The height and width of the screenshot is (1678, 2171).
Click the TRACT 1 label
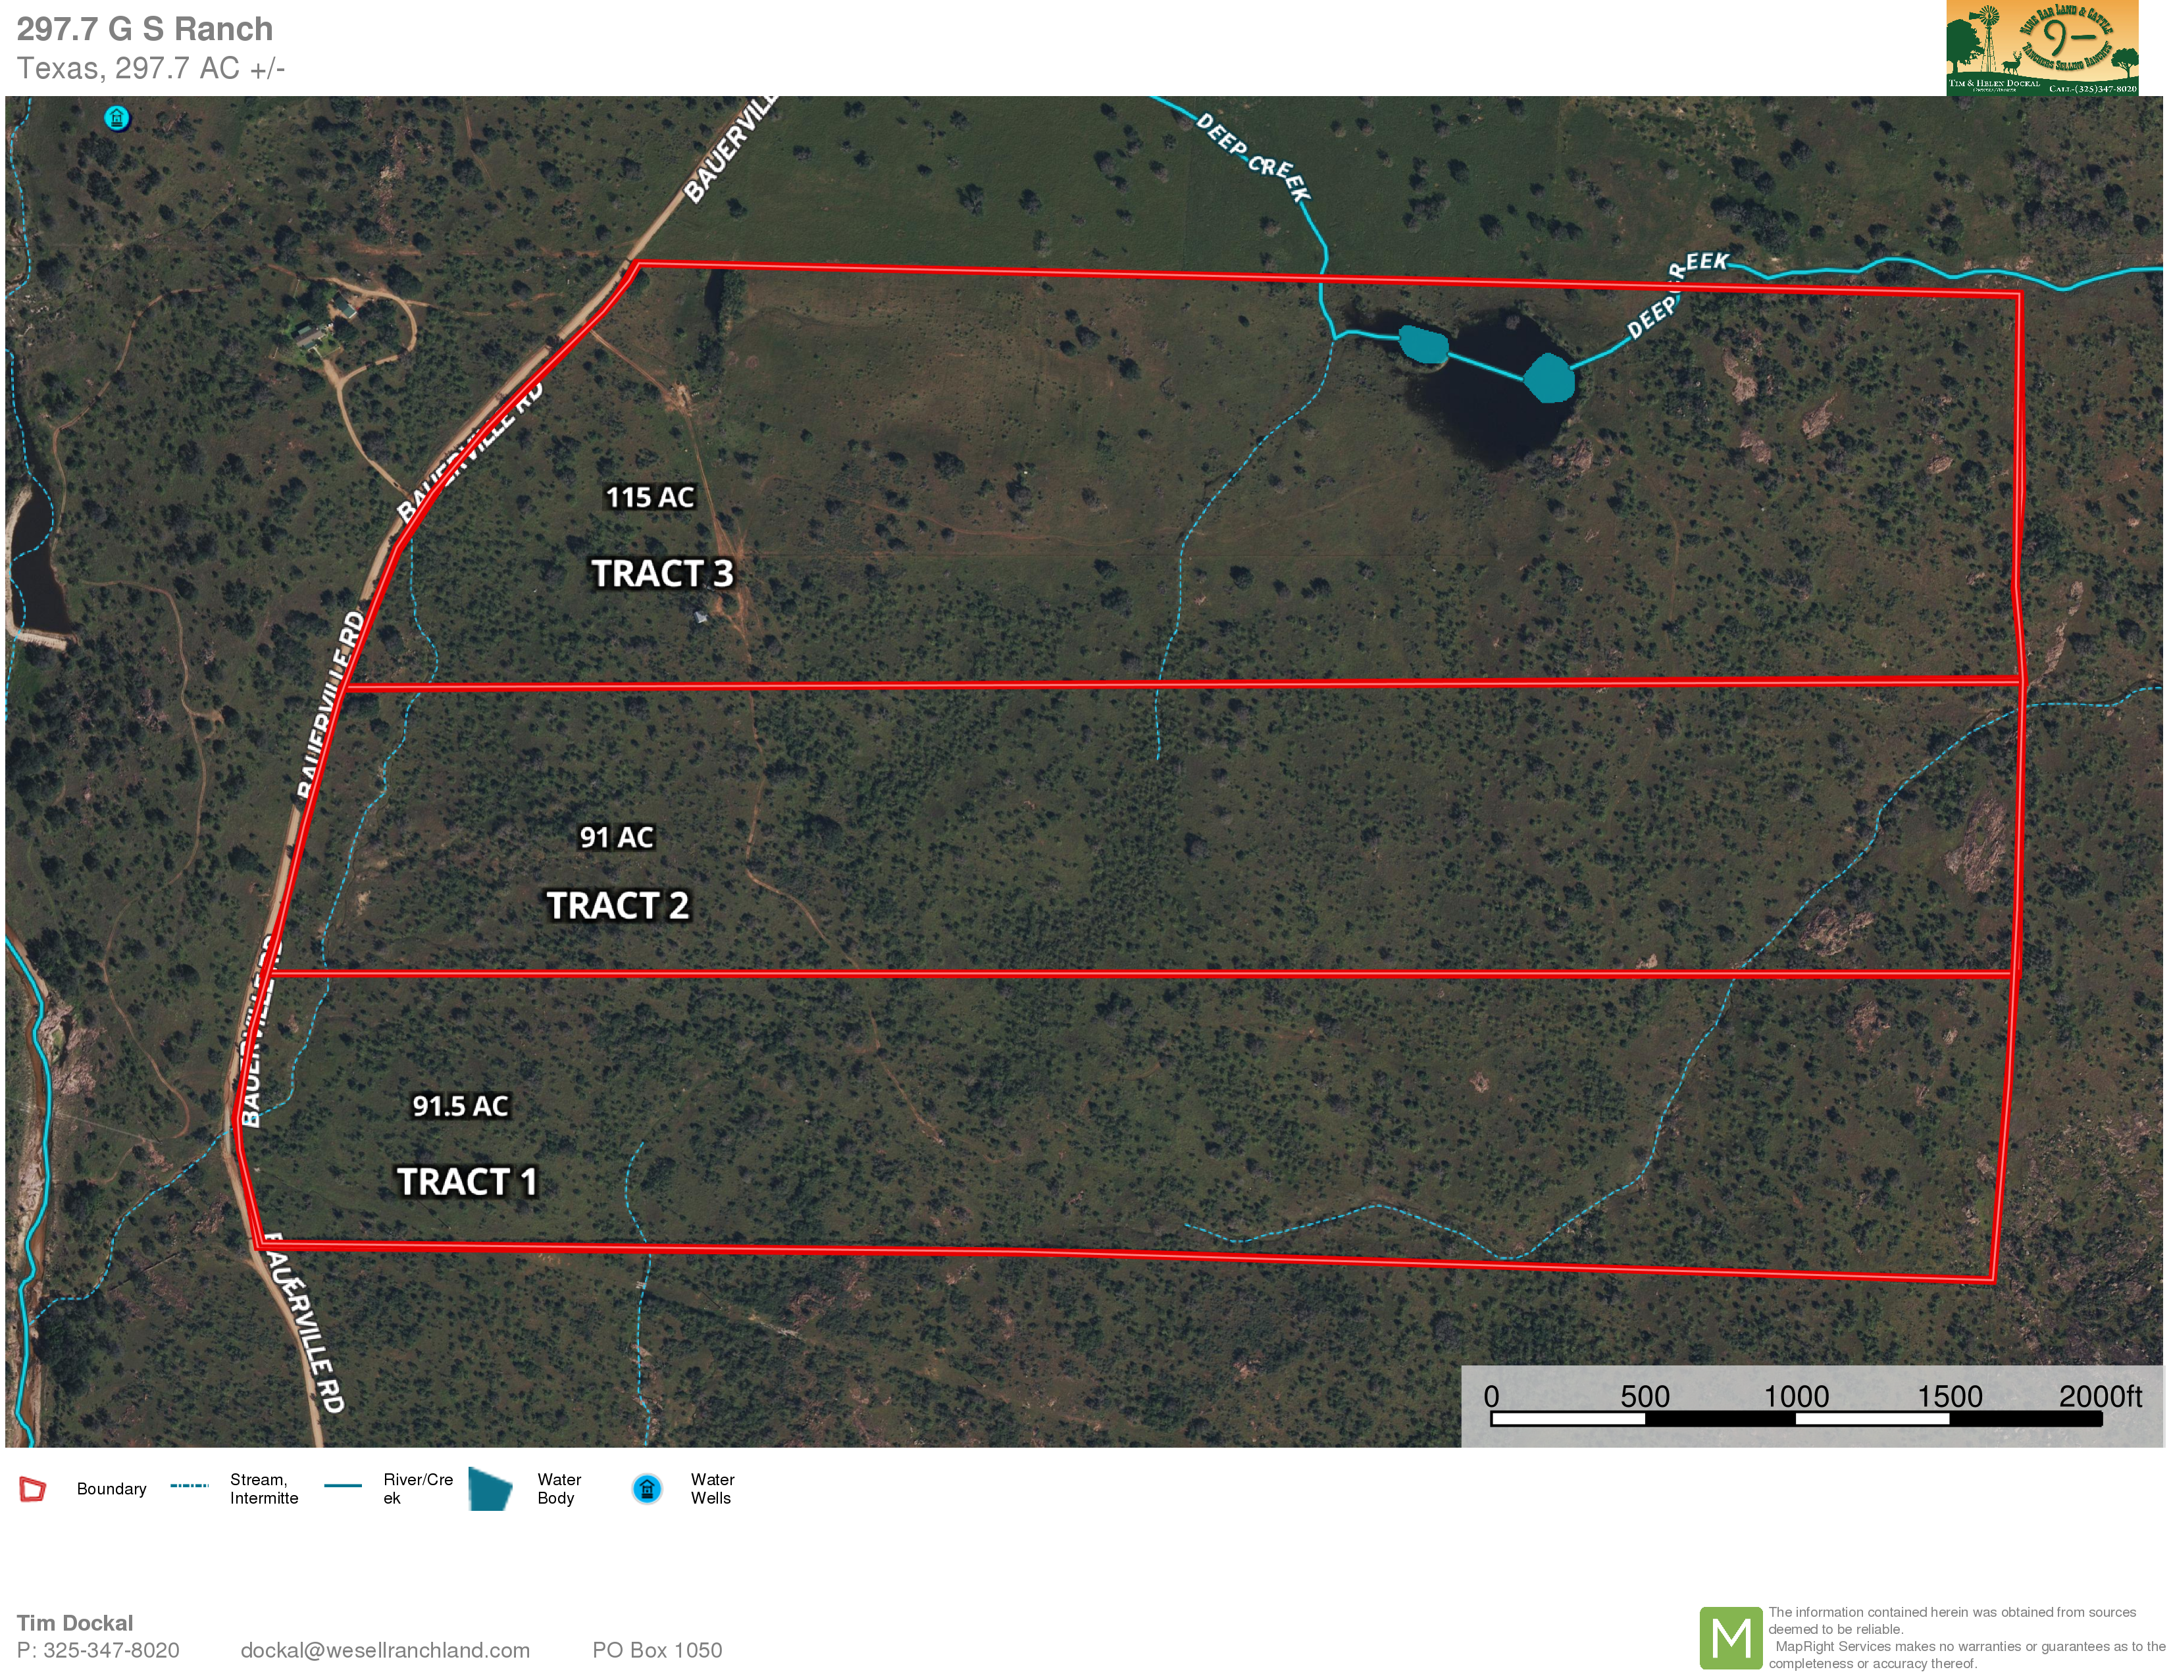pyautogui.click(x=467, y=1182)
